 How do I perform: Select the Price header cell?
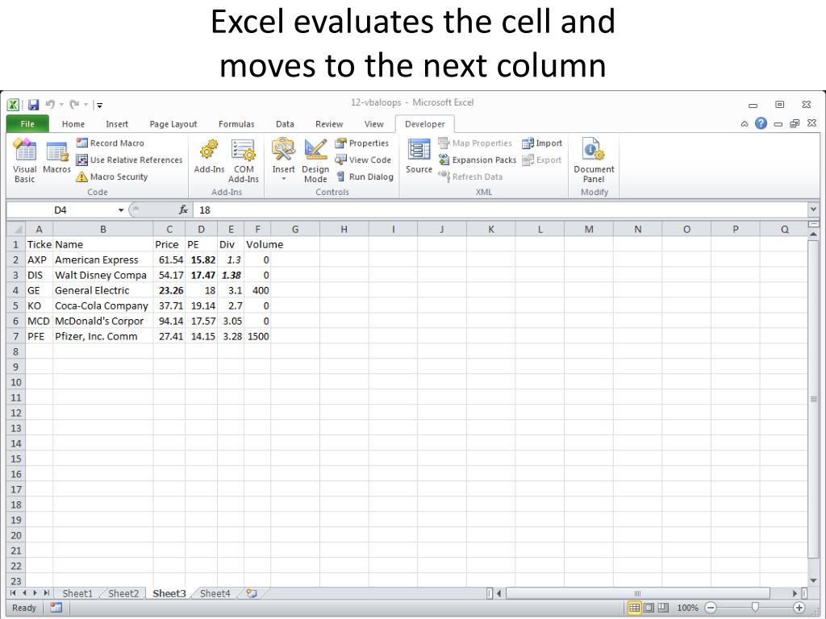pyautogui.click(x=169, y=245)
